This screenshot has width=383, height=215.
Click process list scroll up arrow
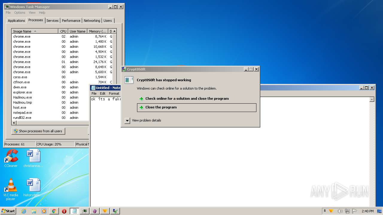coord(115,31)
